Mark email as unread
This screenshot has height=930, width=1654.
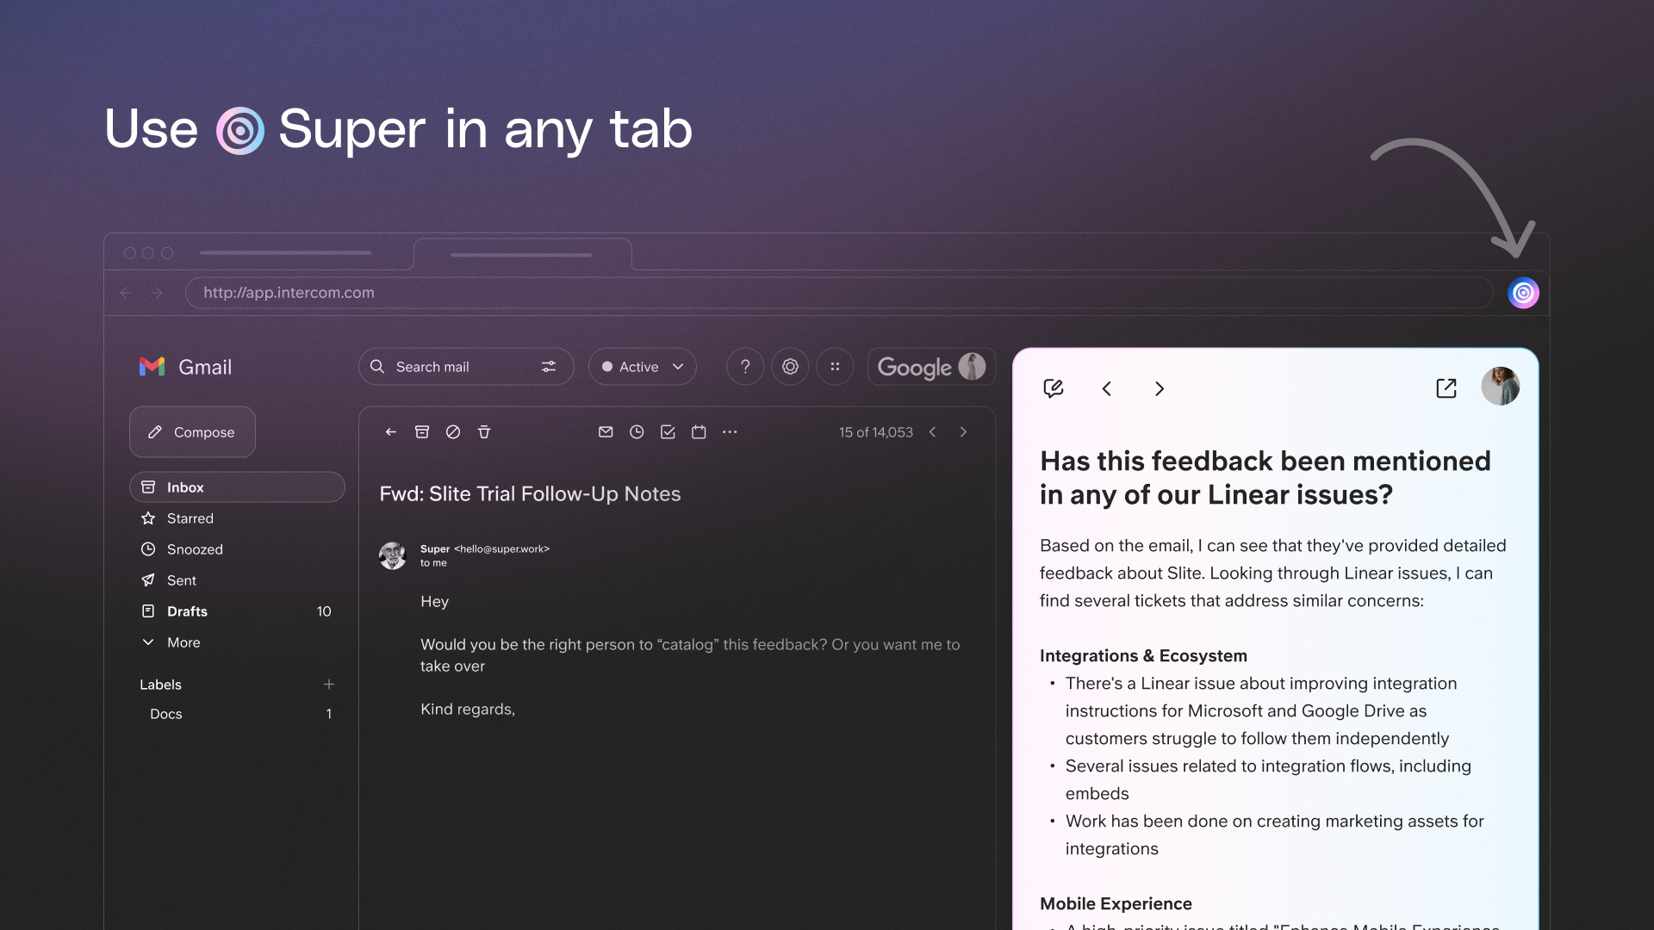click(x=606, y=432)
